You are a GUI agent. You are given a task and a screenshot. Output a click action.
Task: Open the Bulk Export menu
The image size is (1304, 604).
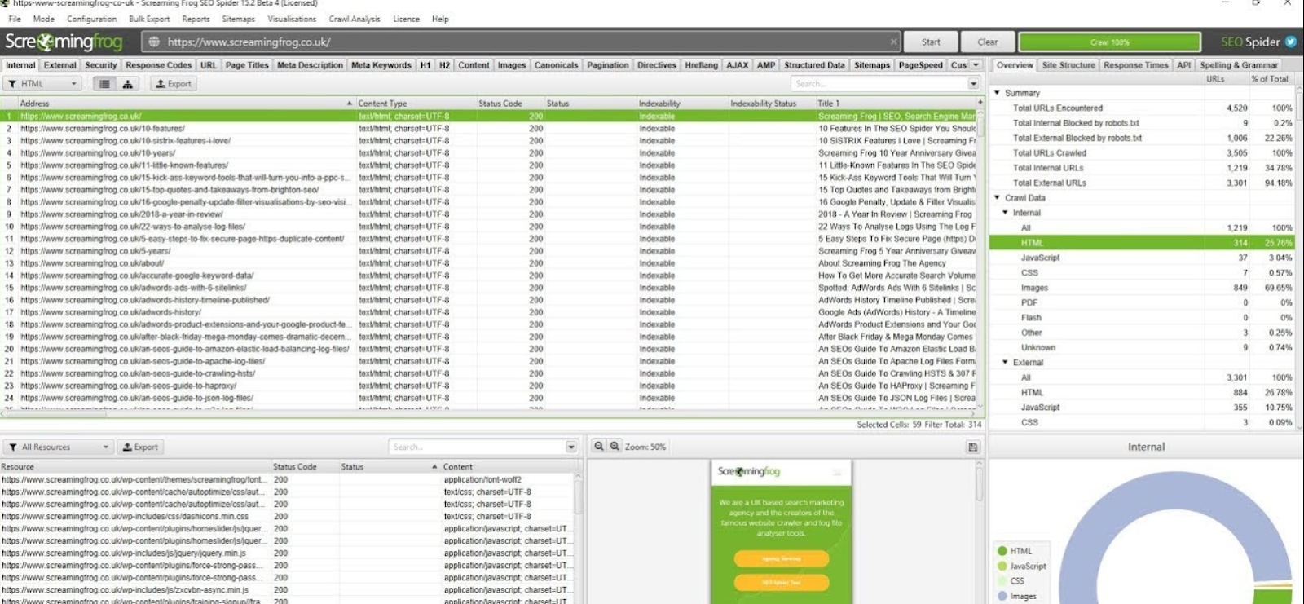pos(149,19)
